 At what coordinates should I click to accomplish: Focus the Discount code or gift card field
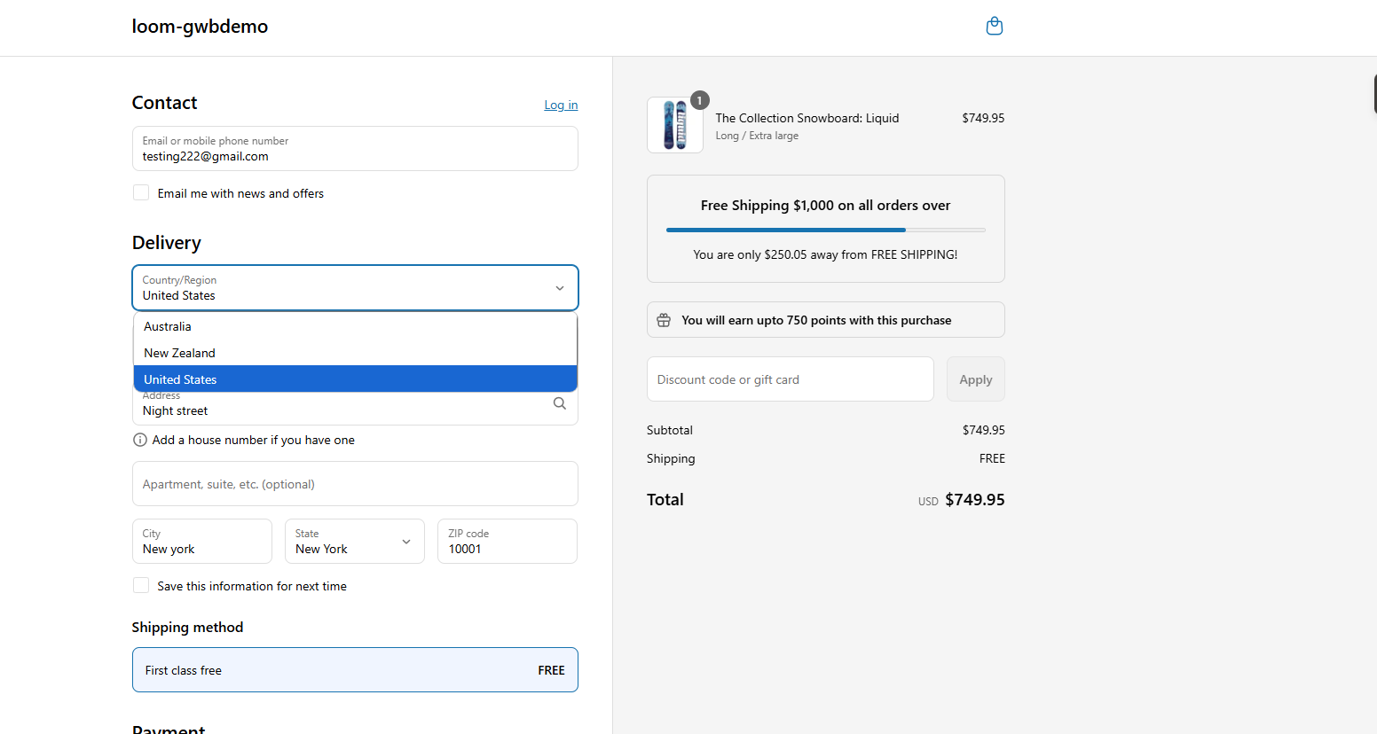[x=790, y=379]
